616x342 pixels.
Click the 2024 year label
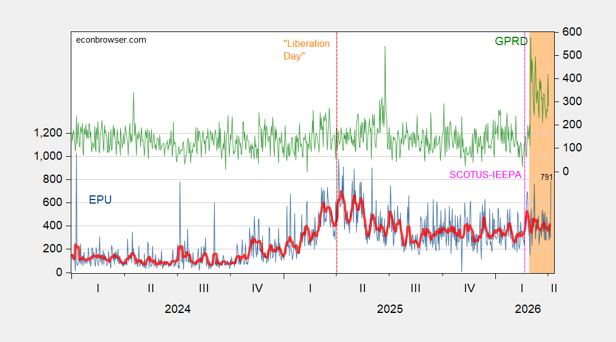pyautogui.click(x=177, y=309)
